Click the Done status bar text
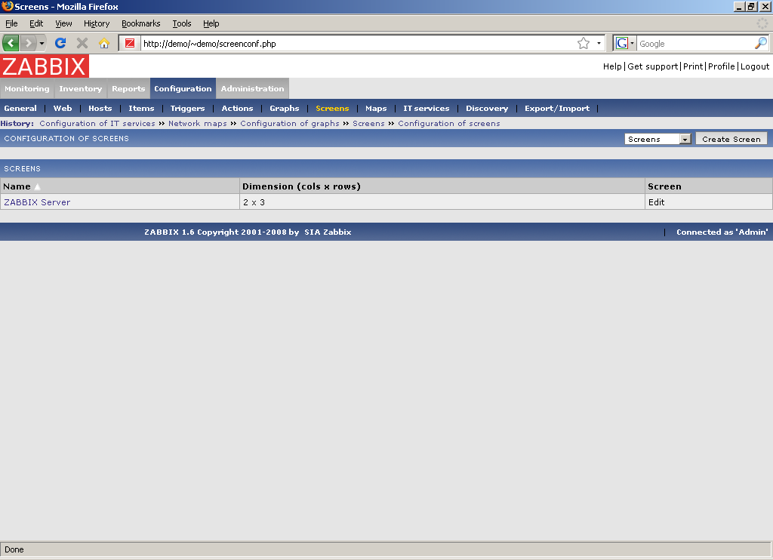Screen dimensions: 773x560 click(x=14, y=549)
